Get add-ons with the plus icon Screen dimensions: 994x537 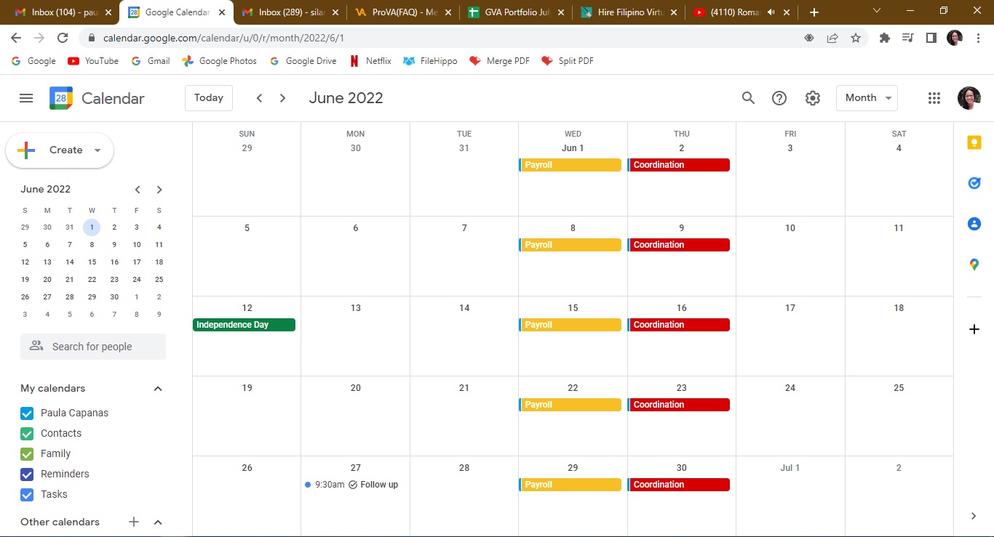point(974,329)
